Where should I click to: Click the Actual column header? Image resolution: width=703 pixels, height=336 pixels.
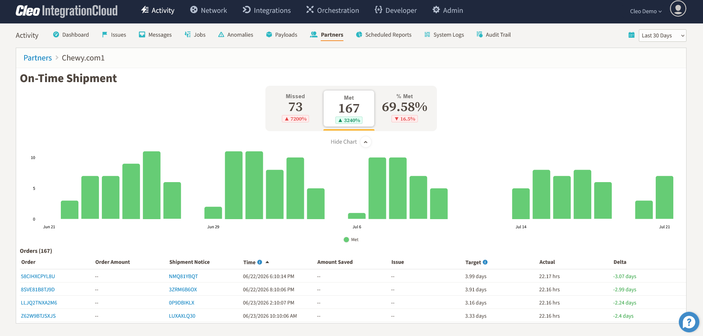pyautogui.click(x=547, y=262)
